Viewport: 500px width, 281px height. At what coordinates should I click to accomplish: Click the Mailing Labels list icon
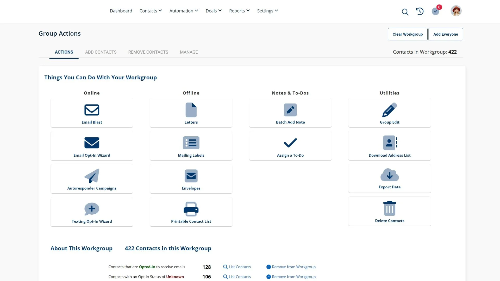[191, 143]
